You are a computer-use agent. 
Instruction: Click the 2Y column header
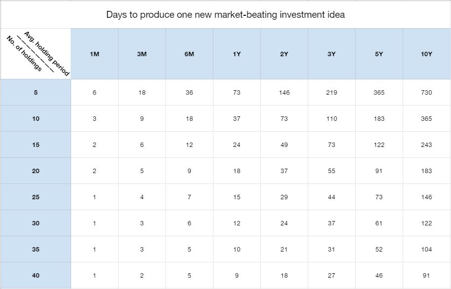point(284,54)
